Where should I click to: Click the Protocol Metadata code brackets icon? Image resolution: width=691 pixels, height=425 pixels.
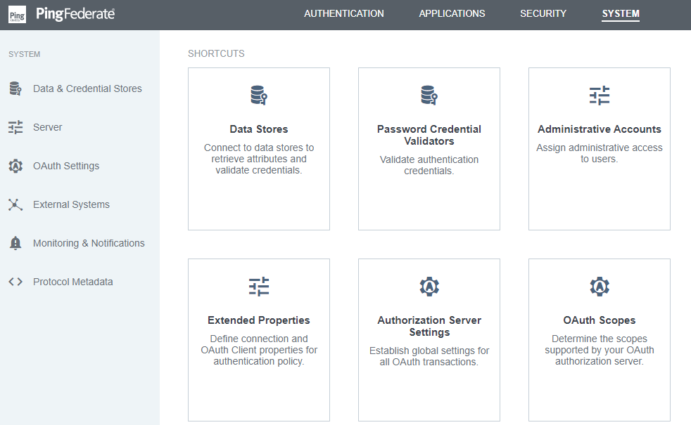[x=15, y=282]
